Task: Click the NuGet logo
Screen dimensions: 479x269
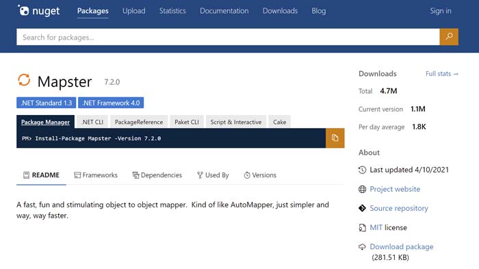Action: pyautogui.click(x=38, y=11)
